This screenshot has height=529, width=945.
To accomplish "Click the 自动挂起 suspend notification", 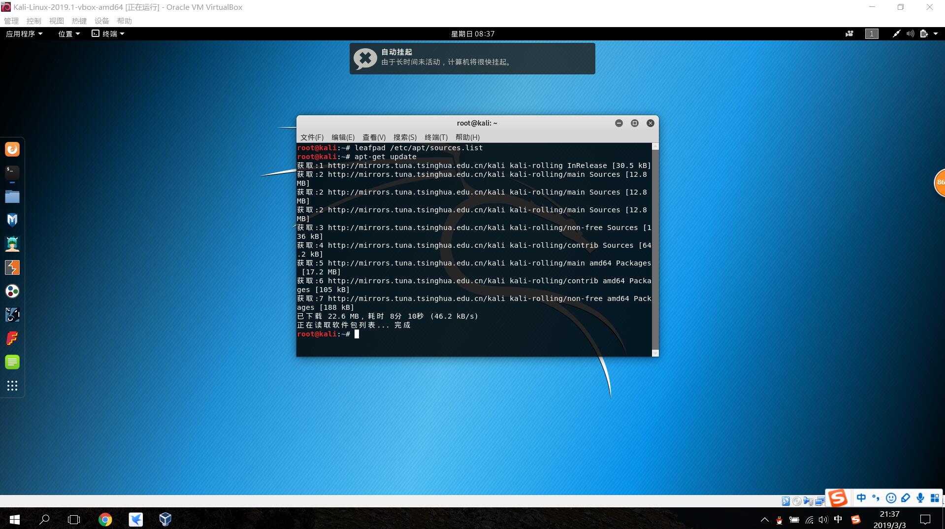I will tap(472, 59).
